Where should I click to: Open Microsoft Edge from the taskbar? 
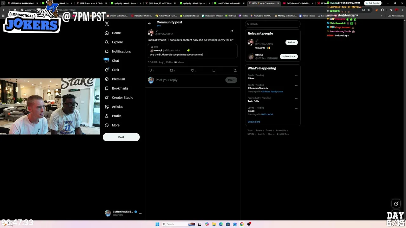[221, 224]
